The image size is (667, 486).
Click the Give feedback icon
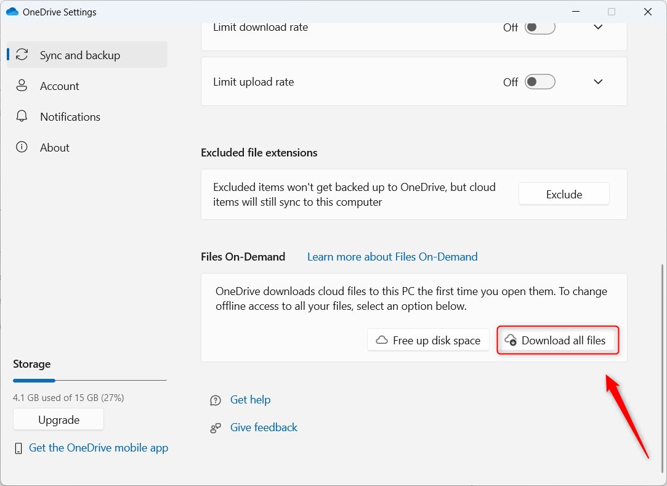tap(215, 427)
